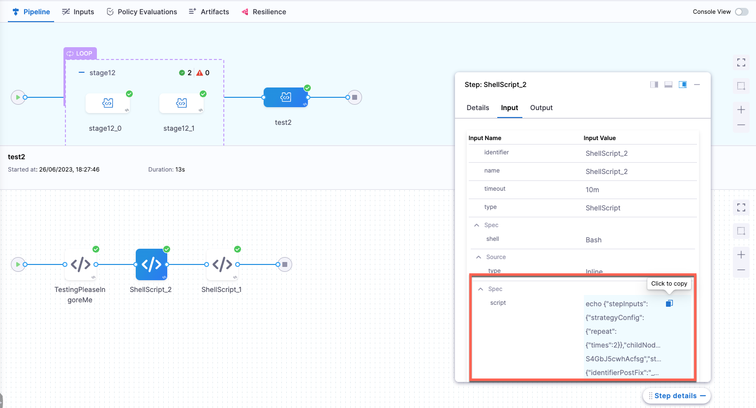Open the Policy Evaluations tab

click(142, 12)
